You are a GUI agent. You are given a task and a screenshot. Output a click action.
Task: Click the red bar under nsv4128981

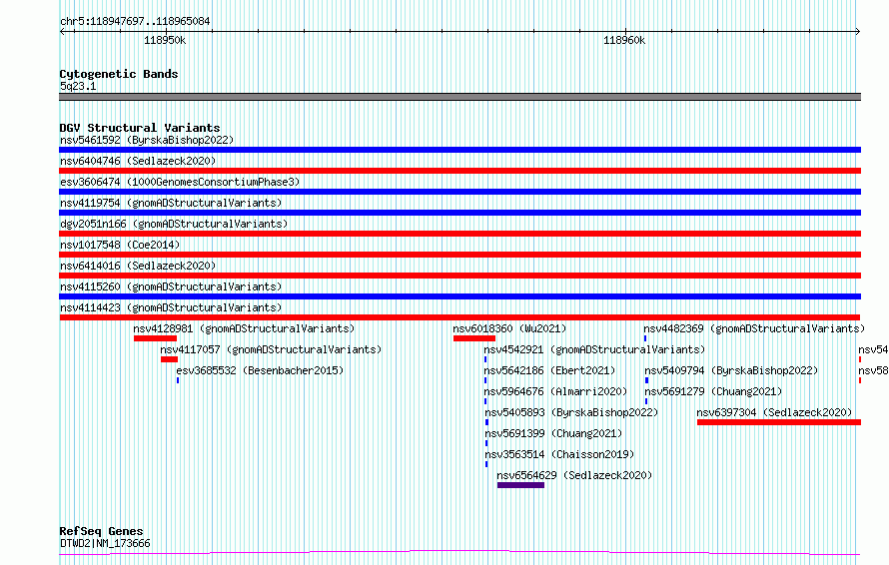[x=156, y=338]
